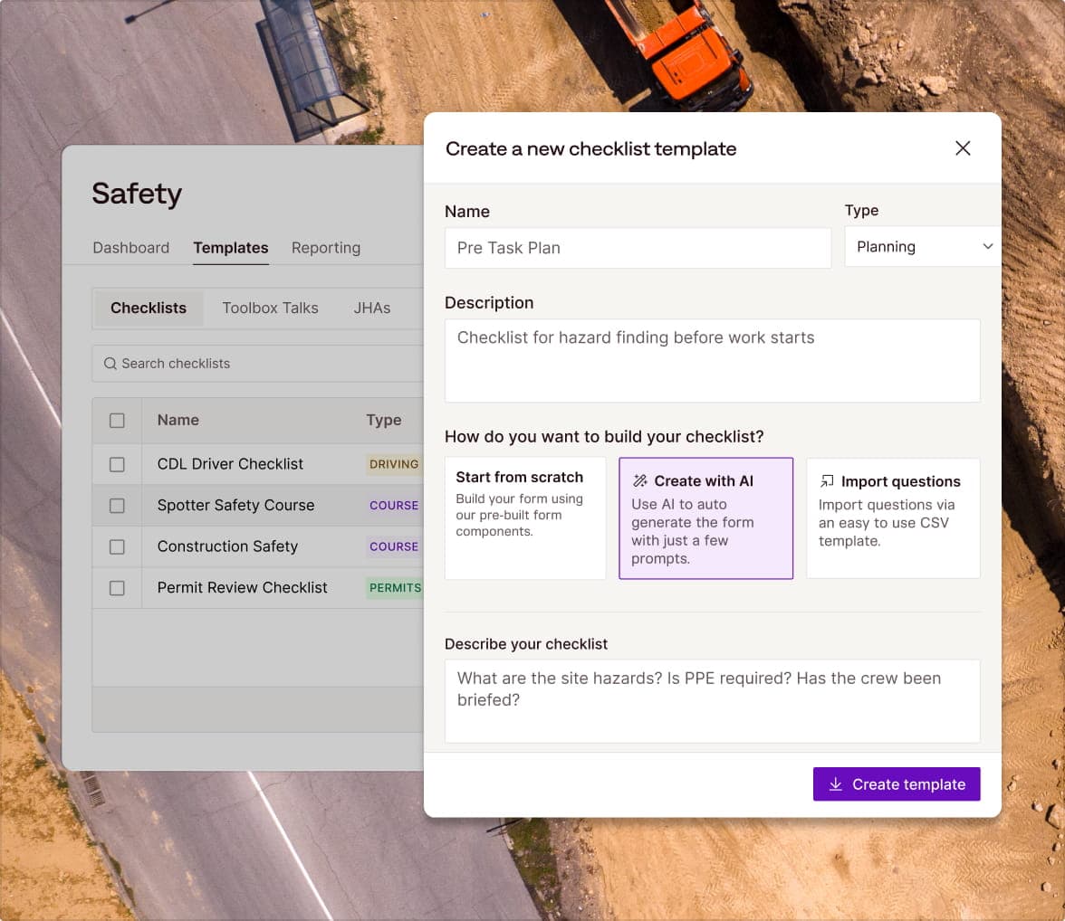
Task: Click the AI sparkle icon on Create with AI
Action: point(640,480)
